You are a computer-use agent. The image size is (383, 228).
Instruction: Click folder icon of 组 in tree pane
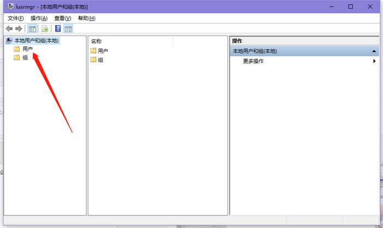tap(16, 57)
